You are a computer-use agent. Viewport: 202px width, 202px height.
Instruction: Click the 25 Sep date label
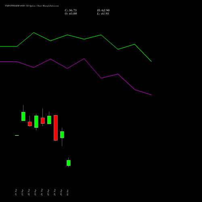[48, 192]
